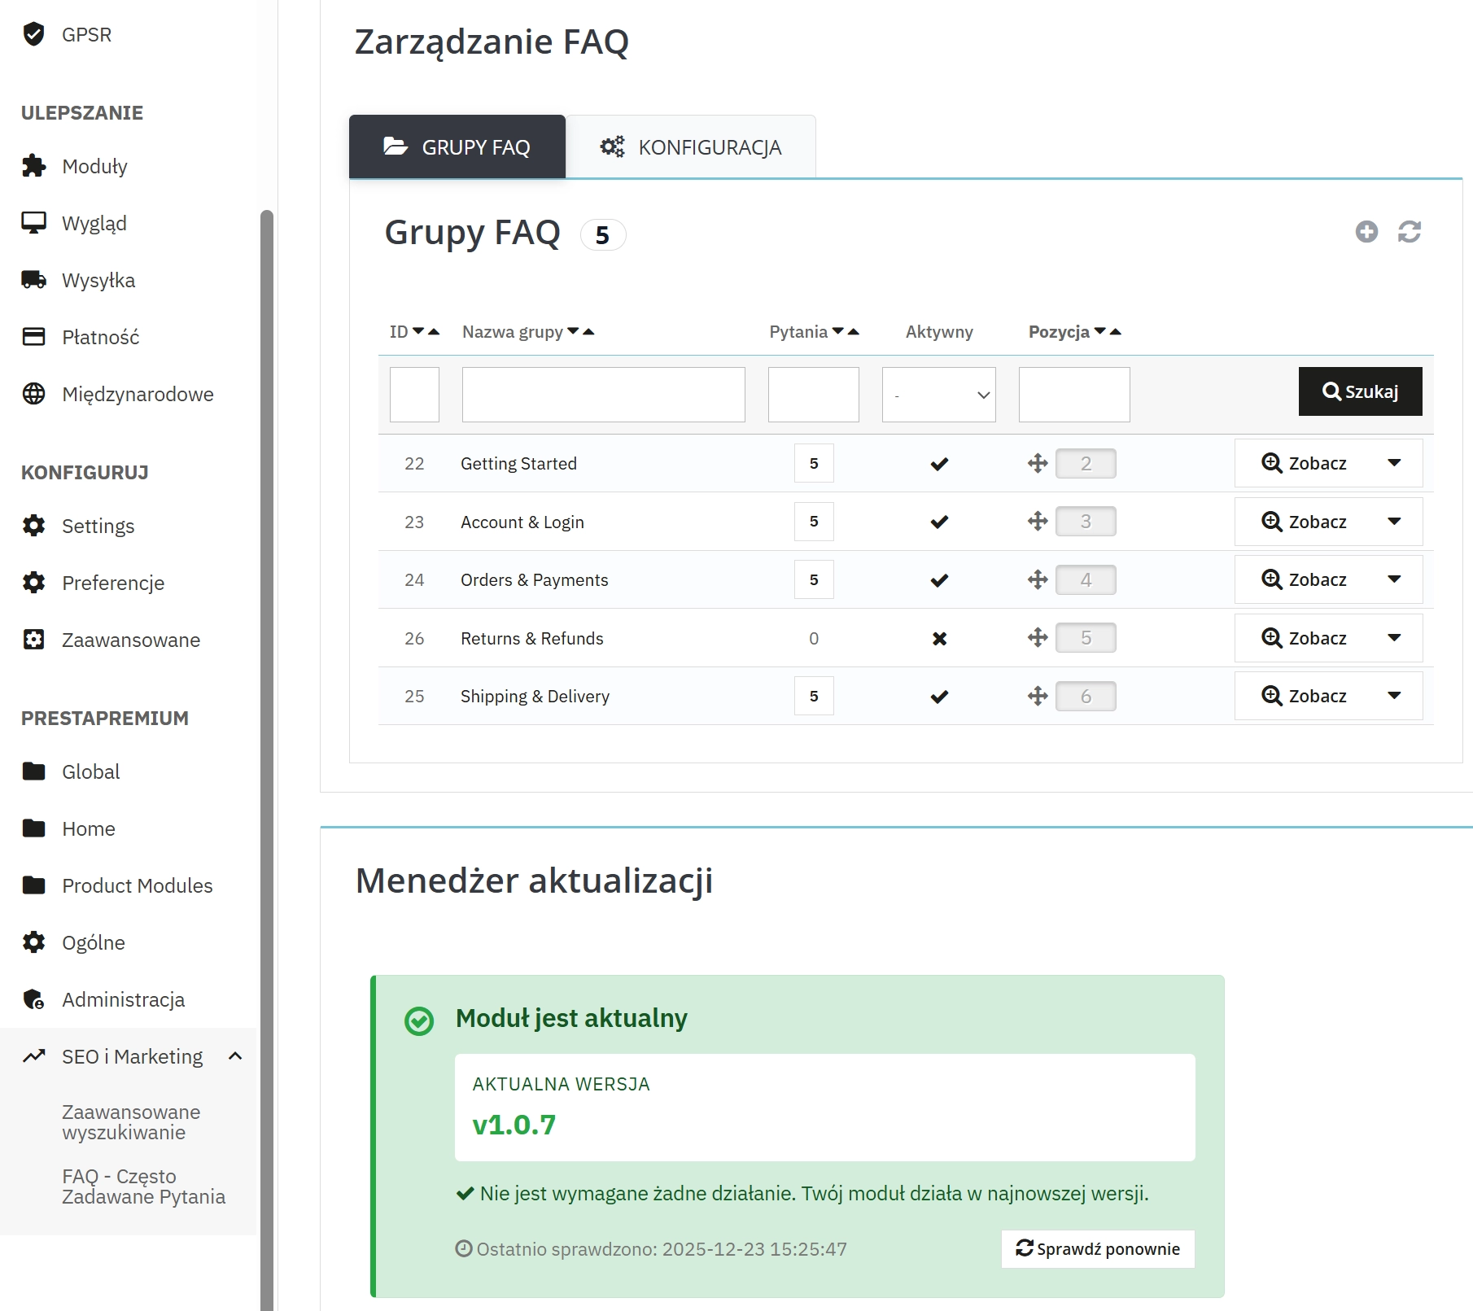Disable the Shipping & Delivery group
The height and width of the screenshot is (1311, 1473).
[938, 696]
